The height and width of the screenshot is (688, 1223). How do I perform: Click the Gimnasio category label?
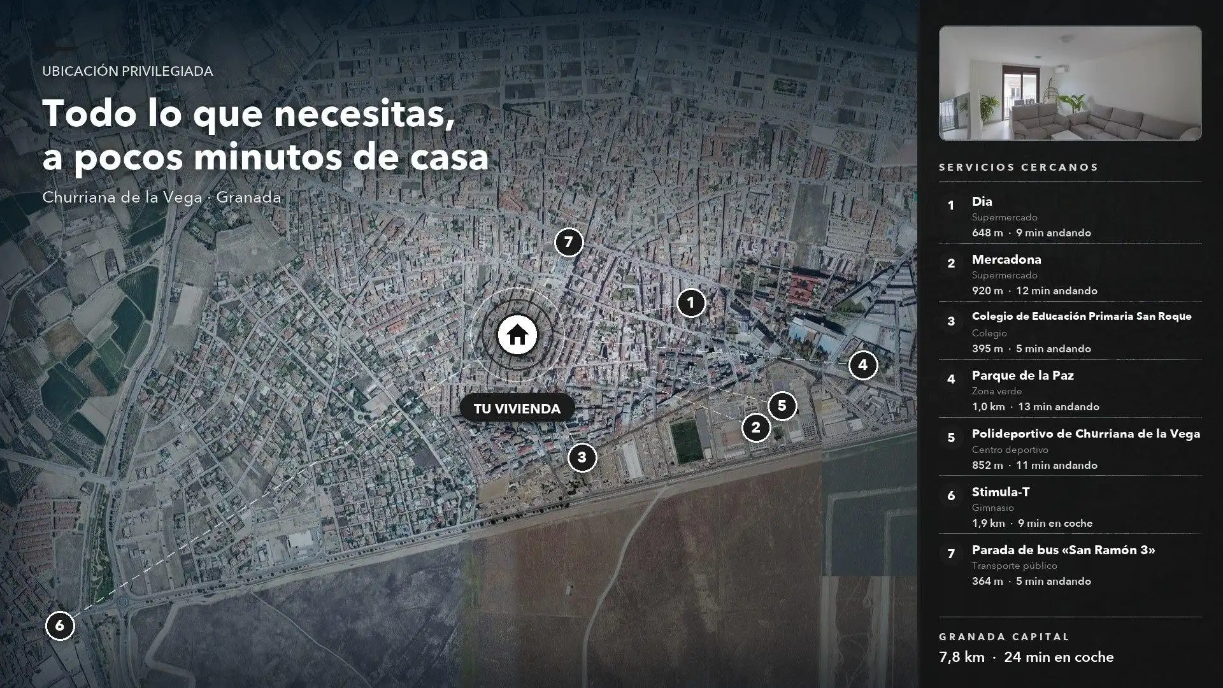point(993,508)
